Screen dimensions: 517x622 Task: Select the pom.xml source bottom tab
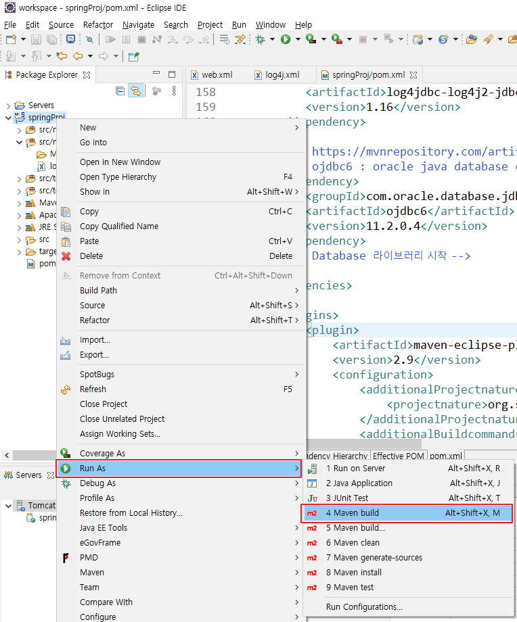pyautogui.click(x=445, y=456)
